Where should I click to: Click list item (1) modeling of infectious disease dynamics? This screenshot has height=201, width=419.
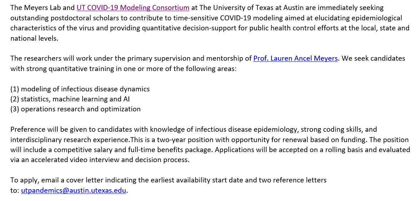pyautogui.click(x=80, y=89)
